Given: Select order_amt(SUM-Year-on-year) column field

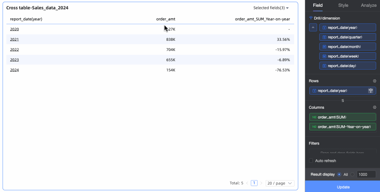Looking at the screenshot, I should coord(343,127).
